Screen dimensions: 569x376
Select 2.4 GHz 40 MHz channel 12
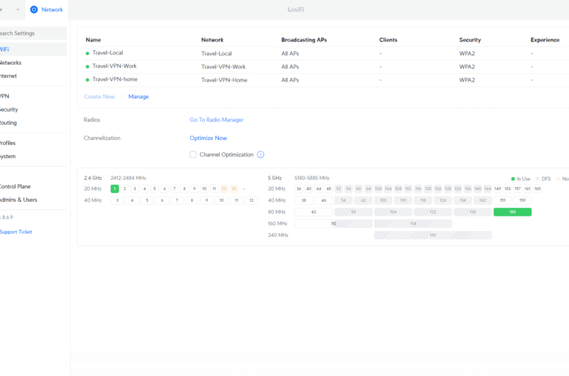pos(252,200)
